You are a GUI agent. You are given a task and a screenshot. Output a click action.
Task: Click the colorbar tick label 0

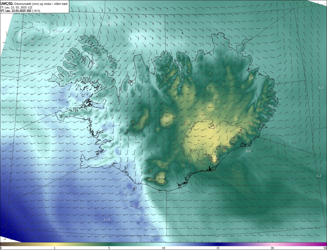1,248
